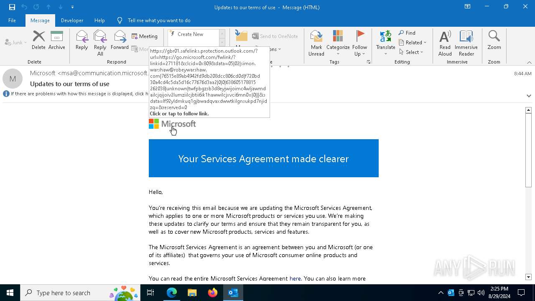
Task: Send to OneNote
Action: (275, 36)
